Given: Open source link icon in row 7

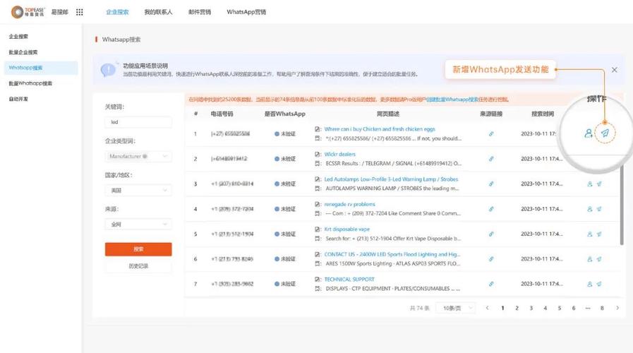Looking at the screenshot, I should click(x=491, y=284).
